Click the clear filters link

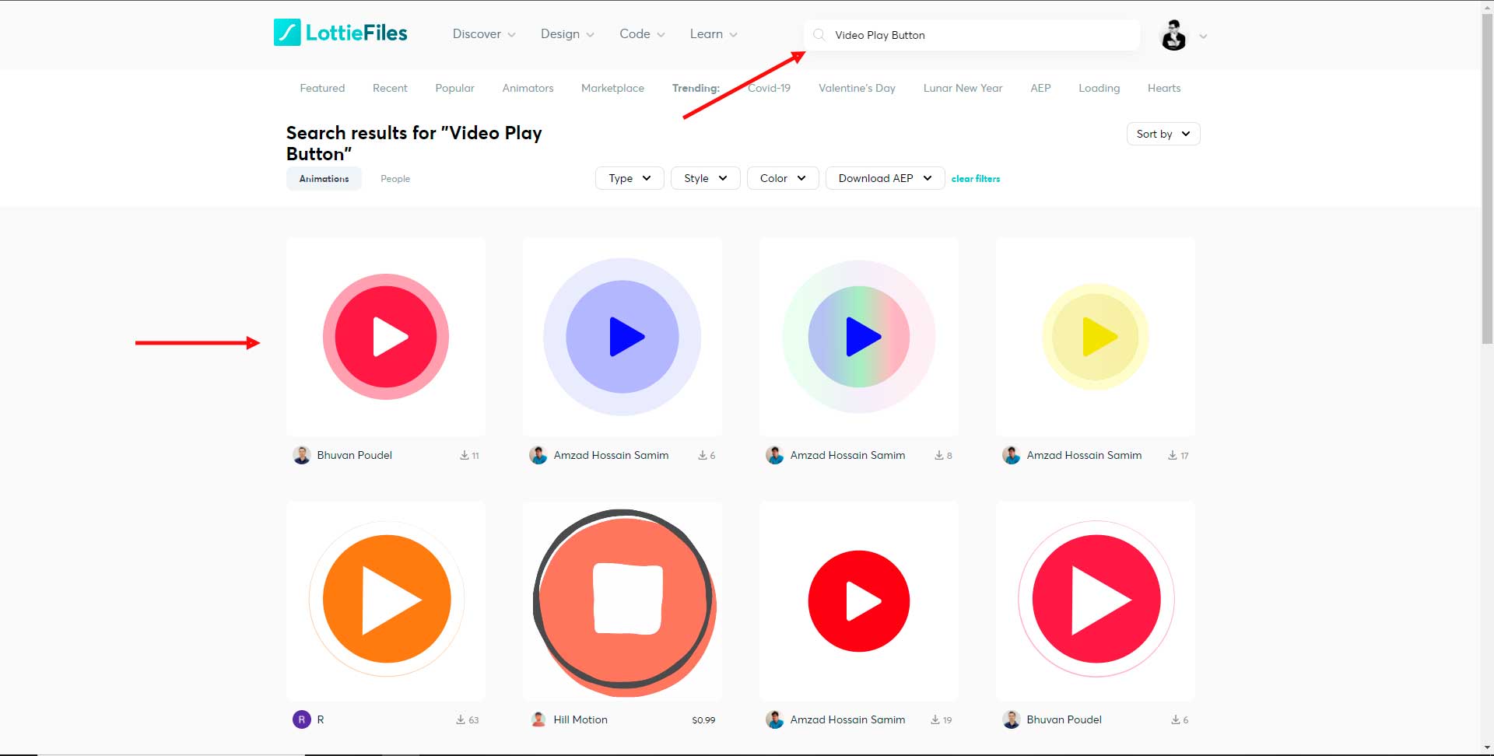pos(976,179)
